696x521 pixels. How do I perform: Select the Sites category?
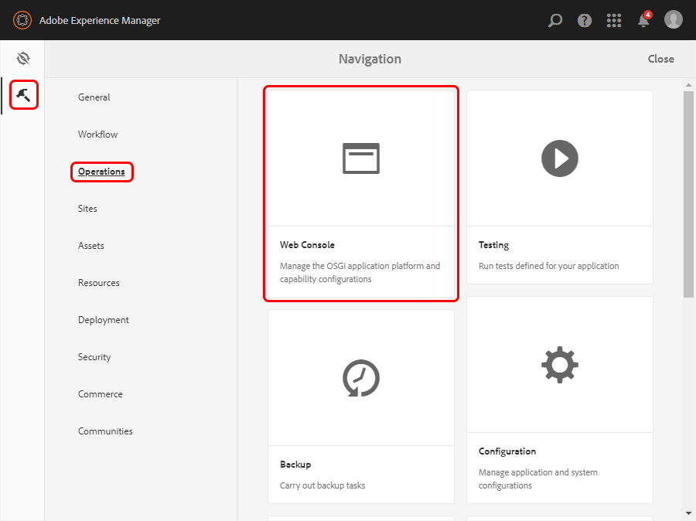coord(87,209)
